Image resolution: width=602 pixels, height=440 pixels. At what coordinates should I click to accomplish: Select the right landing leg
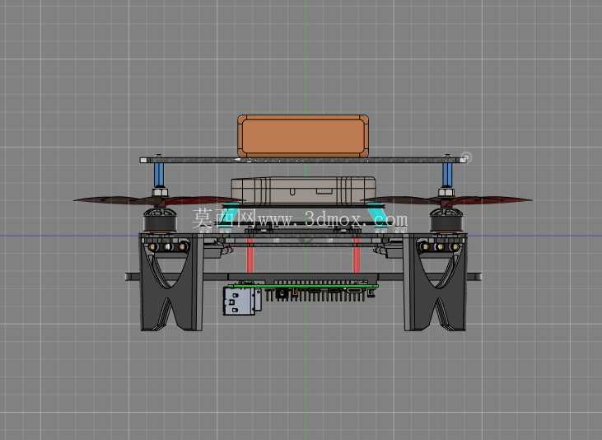pyautogui.click(x=436, y=282)
